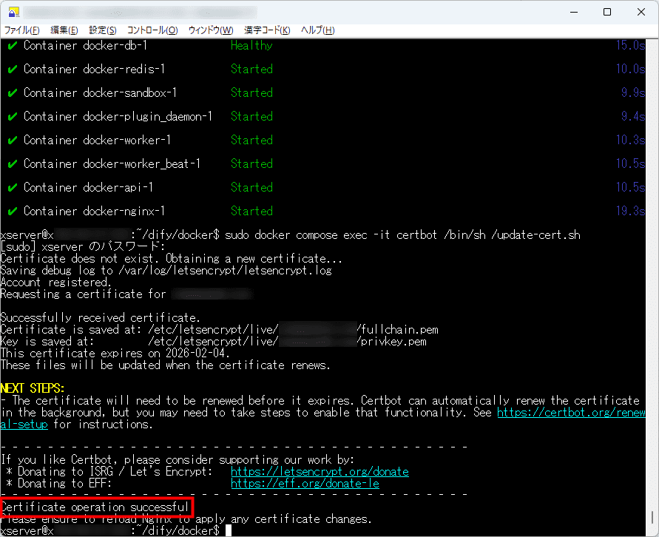This screenshot has width=659, height=537.
Task: Open the letsencrypt.org/donate link
Action: [x=320, y=471]
